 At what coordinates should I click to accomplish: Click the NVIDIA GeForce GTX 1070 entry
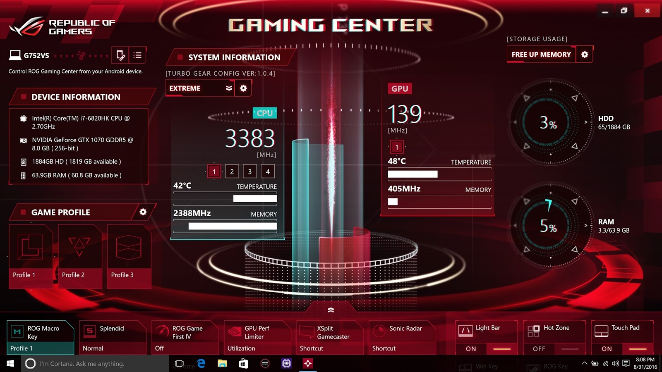82,144
